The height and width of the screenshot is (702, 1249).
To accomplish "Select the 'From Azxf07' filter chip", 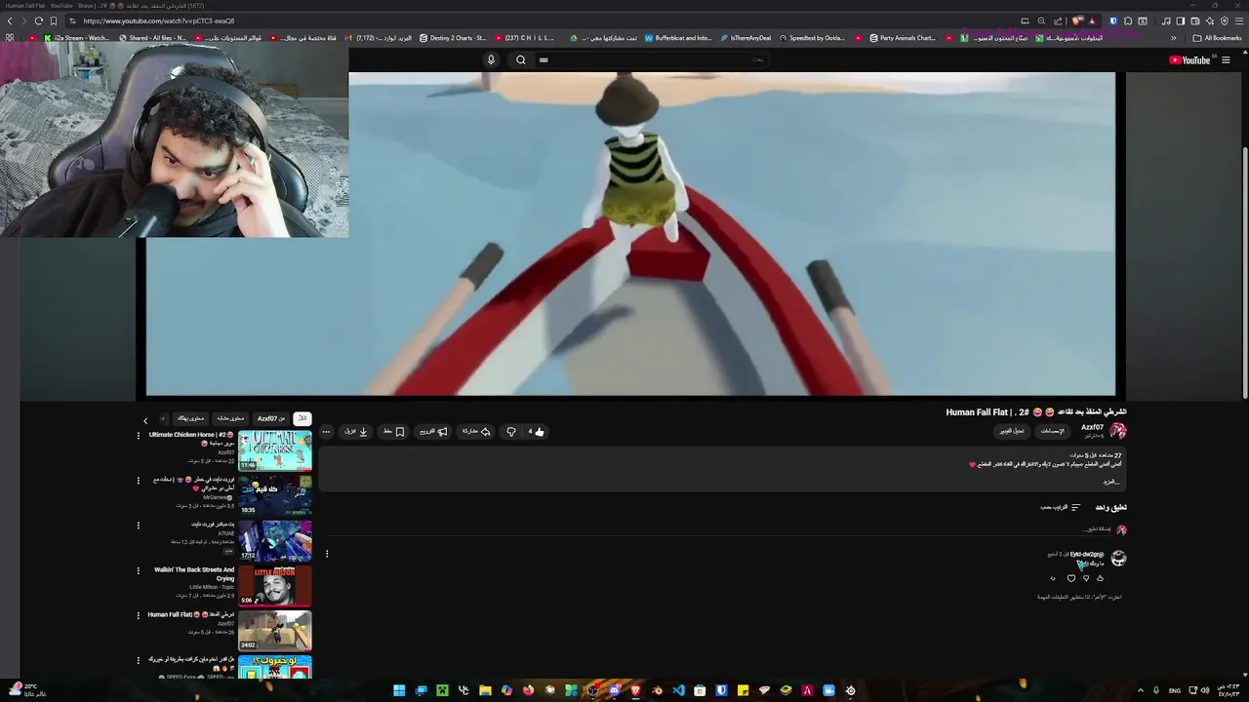I will 271,418.
